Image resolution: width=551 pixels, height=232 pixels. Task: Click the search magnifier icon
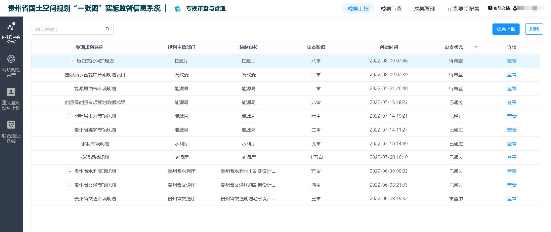click(x=107, y=29)
